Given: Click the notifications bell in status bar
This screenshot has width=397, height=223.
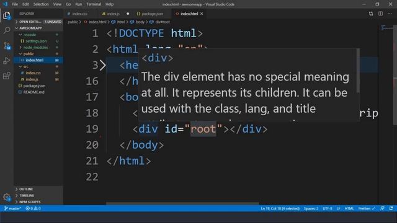Looking at the screenshot, I should (391, 208).
